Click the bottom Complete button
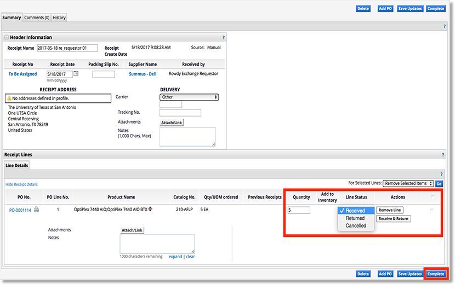 coord(436,274)
